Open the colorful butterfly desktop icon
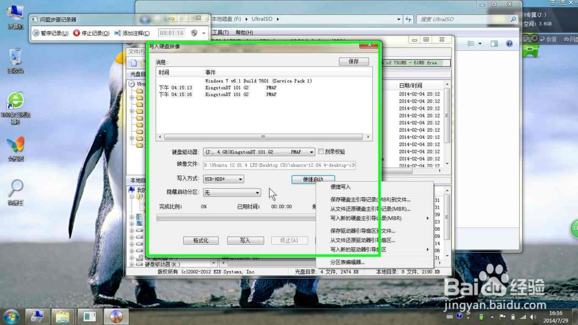 [15, 149]
